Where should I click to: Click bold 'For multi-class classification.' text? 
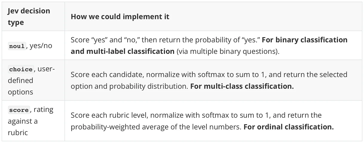[242, 86]
